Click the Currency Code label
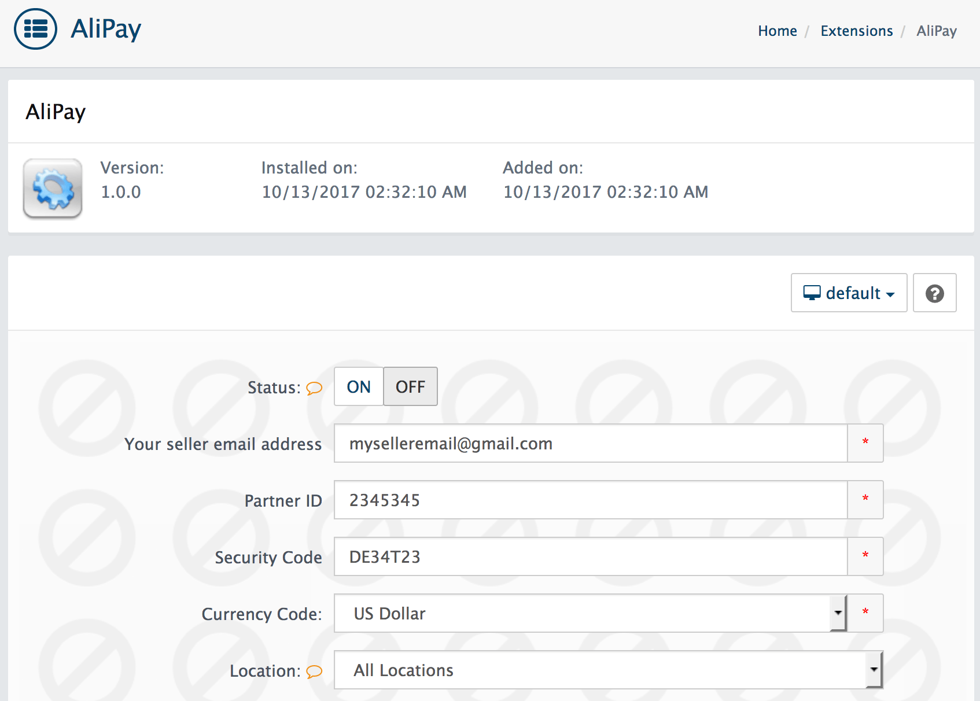 point(261,614)
